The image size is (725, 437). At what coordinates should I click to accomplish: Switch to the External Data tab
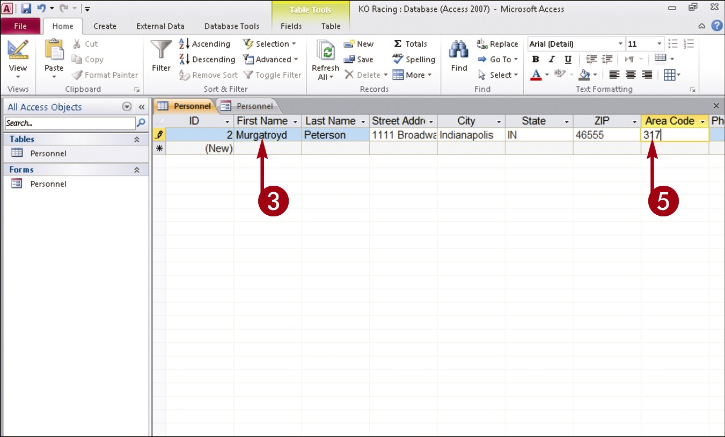tap(160, 26)
